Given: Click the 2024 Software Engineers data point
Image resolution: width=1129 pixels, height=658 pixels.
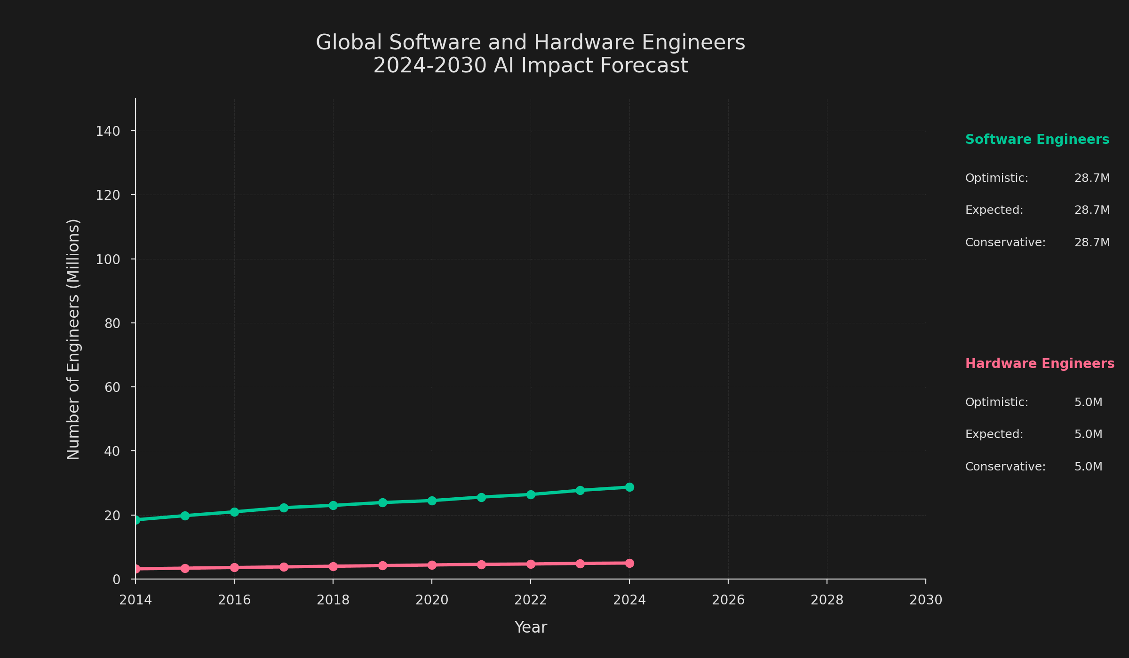Looking at the screenshot, I should pos(629,487).
